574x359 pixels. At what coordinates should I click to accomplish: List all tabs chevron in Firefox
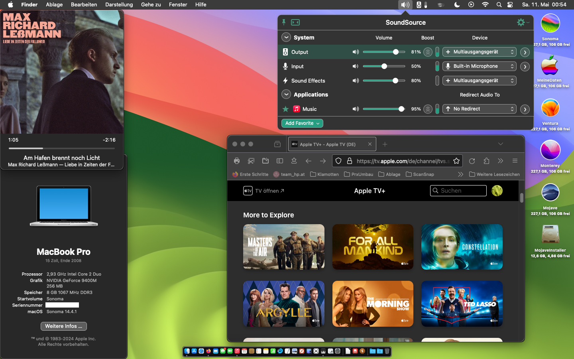501,144
